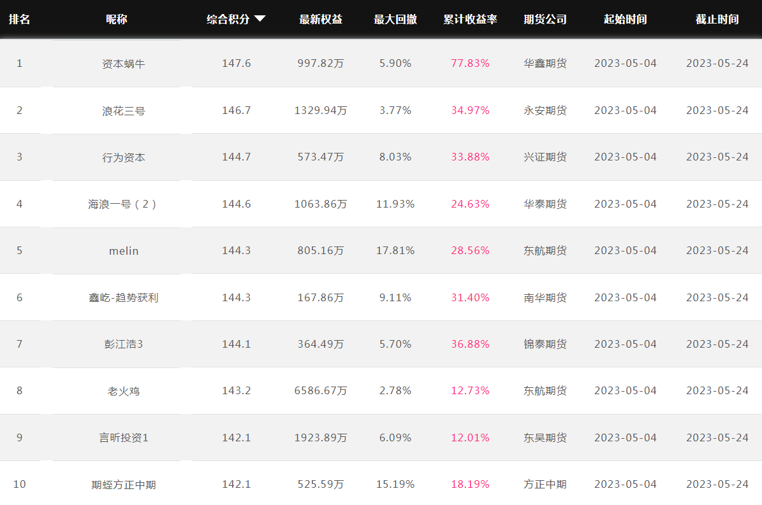The width and height of the screenshot is (762, 505).
Task: Select equity value 1063.86万
Action: pyautogui.click(x=321, y=204)
